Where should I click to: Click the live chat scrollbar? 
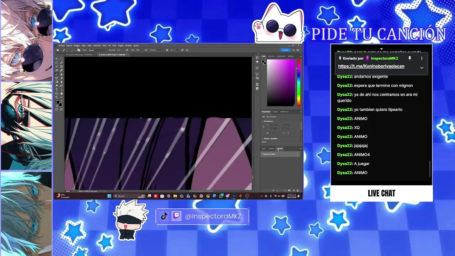[x=430, y=169]
